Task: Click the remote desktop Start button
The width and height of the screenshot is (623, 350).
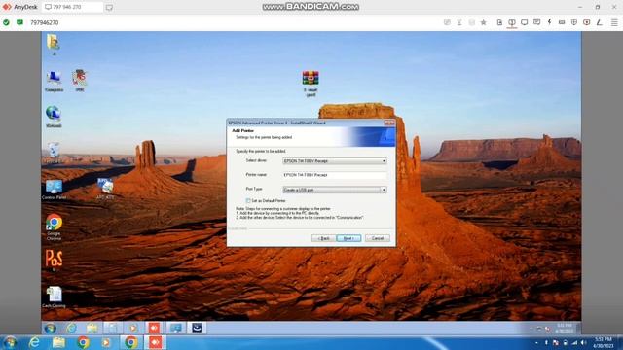Action: pyautogui.click(x=50, y=329)
